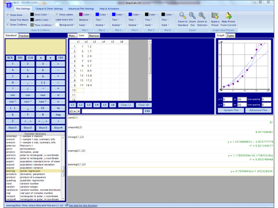Switch to the Advanced Plot Settings tab
This screenshot has width=278, height=208.
coord(81,9)
